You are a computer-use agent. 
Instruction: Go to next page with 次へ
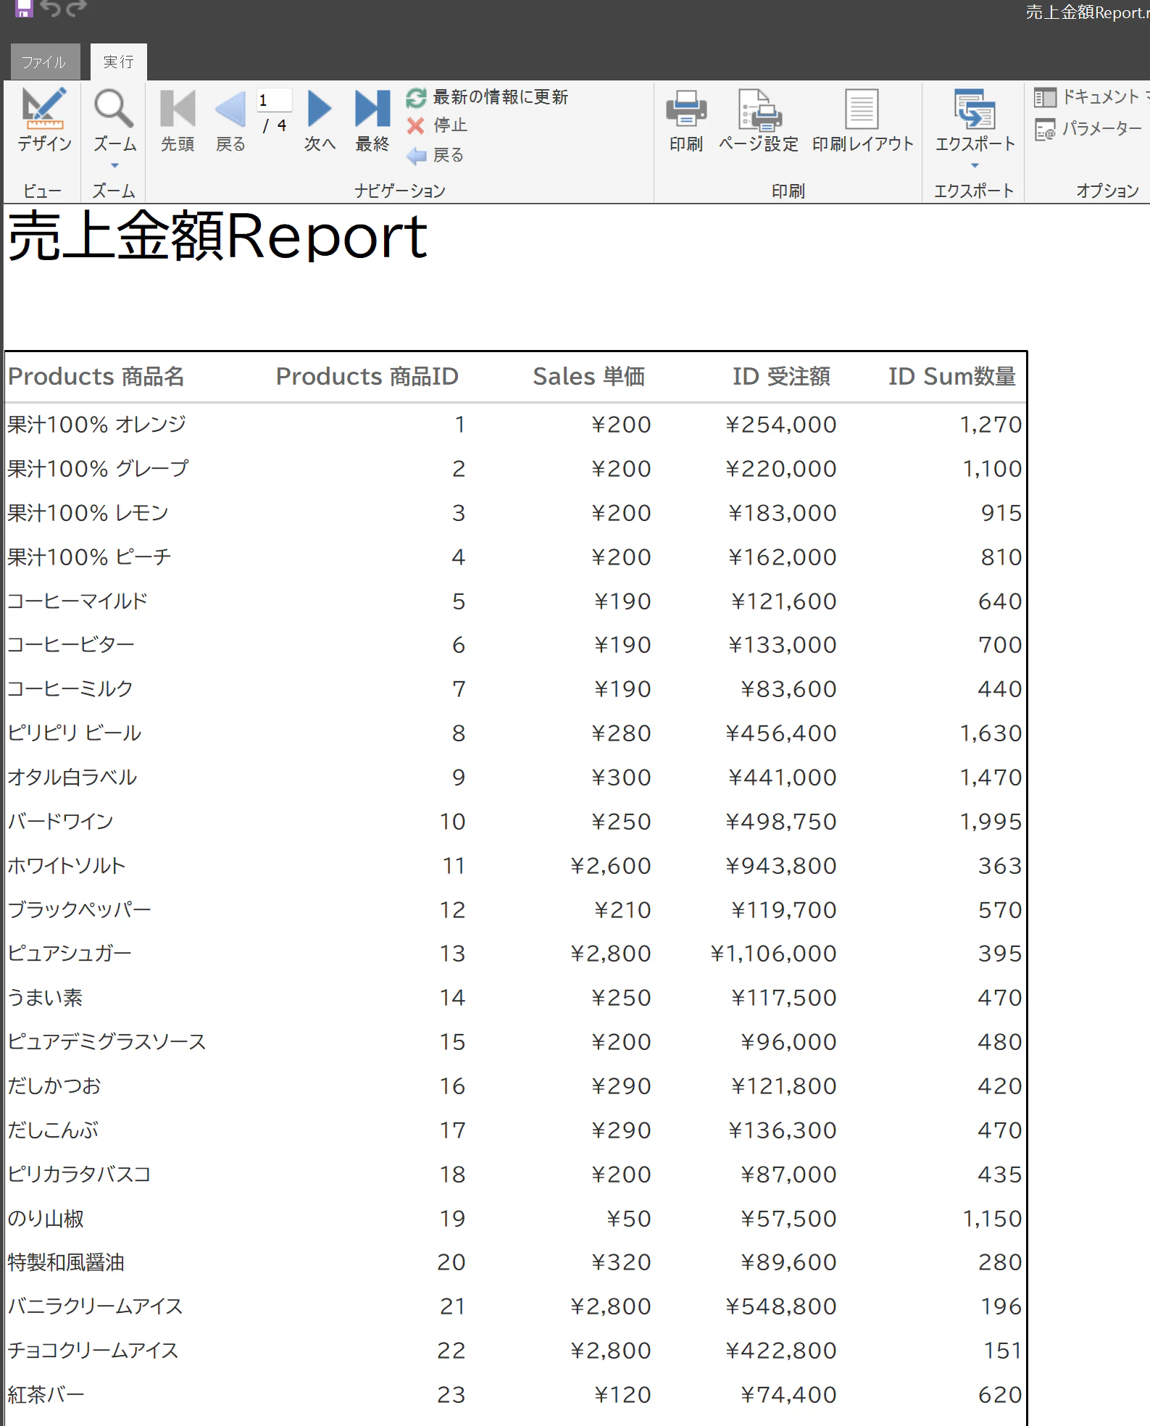(320, 120)
